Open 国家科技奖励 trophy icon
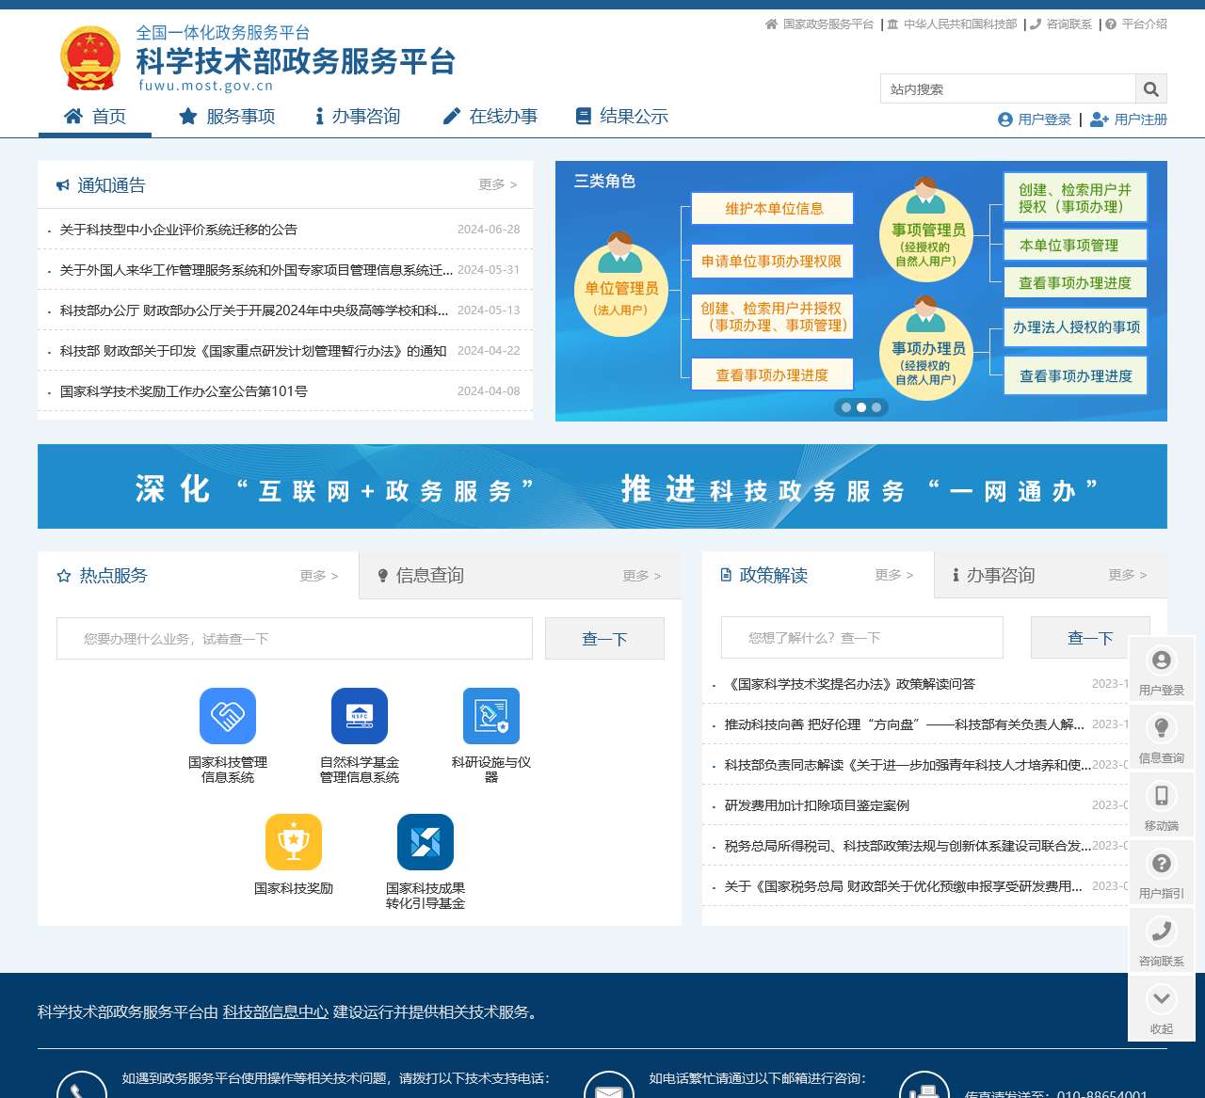Image resolution: width=1205 pixels, height=1098 pixels. 294,842
